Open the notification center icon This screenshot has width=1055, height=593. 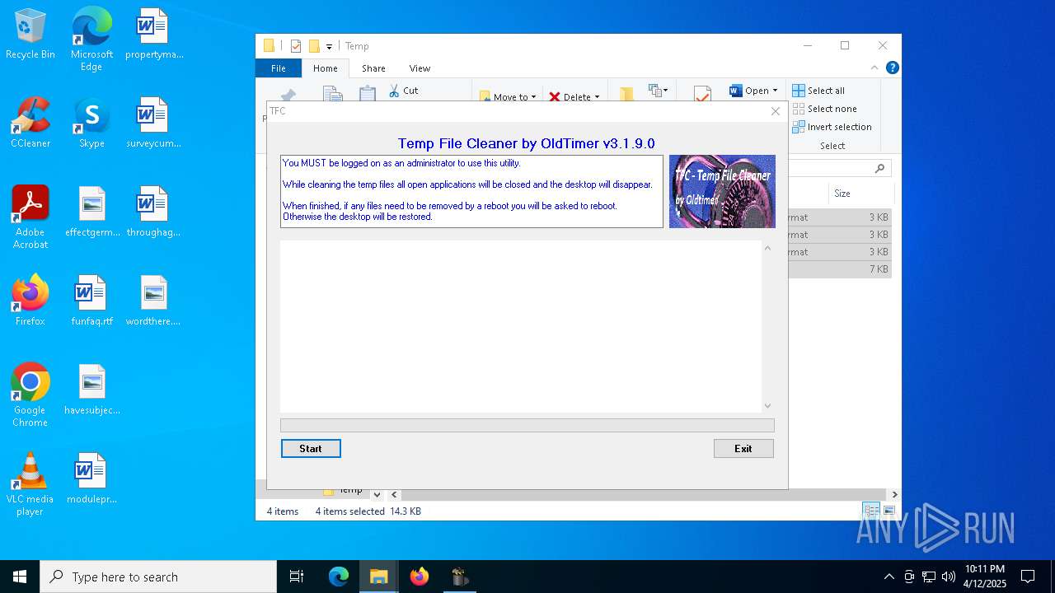click(x=1028, y=577)
